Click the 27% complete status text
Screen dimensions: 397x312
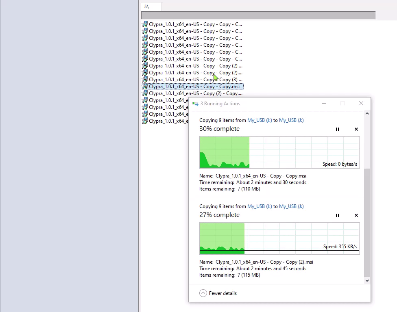pos(219,215)
